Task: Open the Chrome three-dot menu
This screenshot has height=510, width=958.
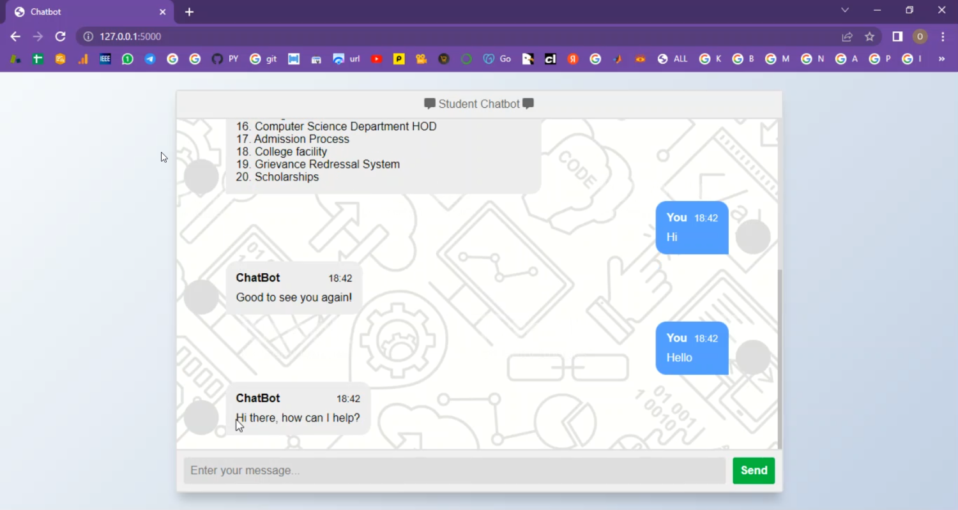Action: tap(943, 36)
